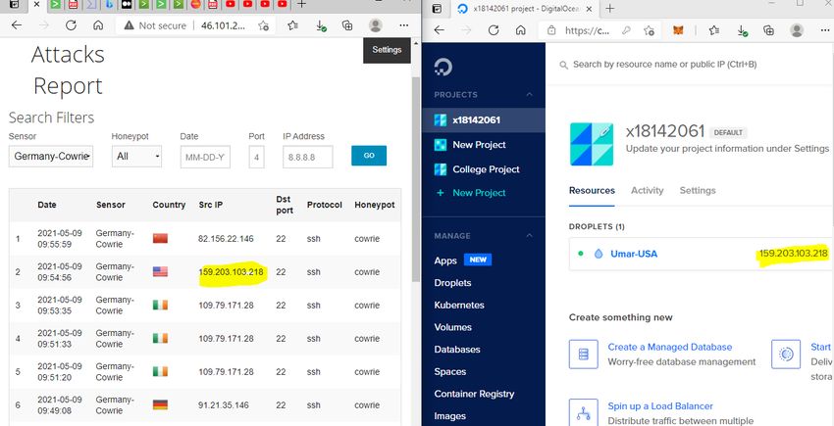Open a new tab in DigitalOcean browser

point(610,9)
